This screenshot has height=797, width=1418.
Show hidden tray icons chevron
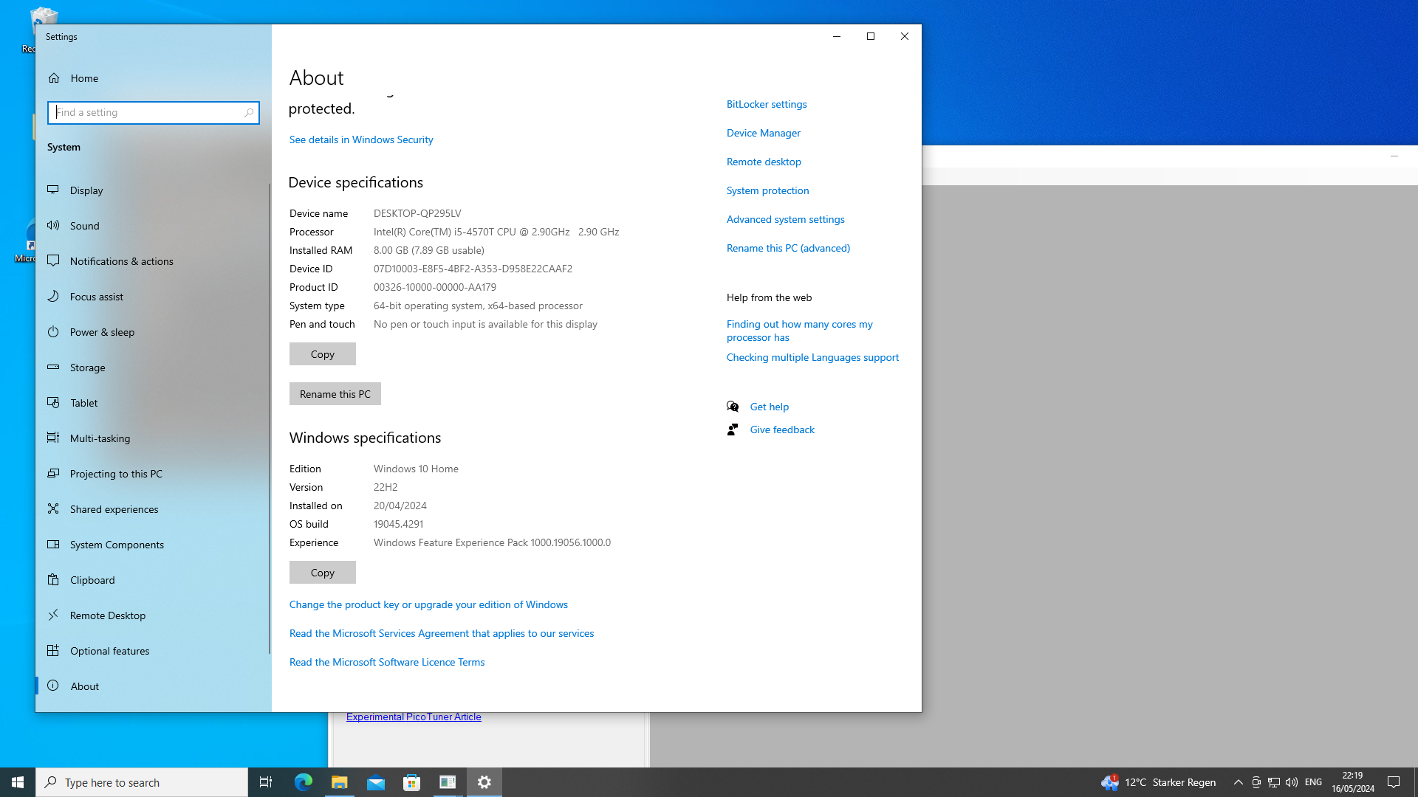(x=1239, y=782)
